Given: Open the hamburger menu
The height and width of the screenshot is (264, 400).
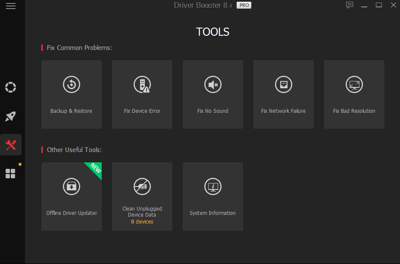Looking at the screenshot, I should point(11,6).
